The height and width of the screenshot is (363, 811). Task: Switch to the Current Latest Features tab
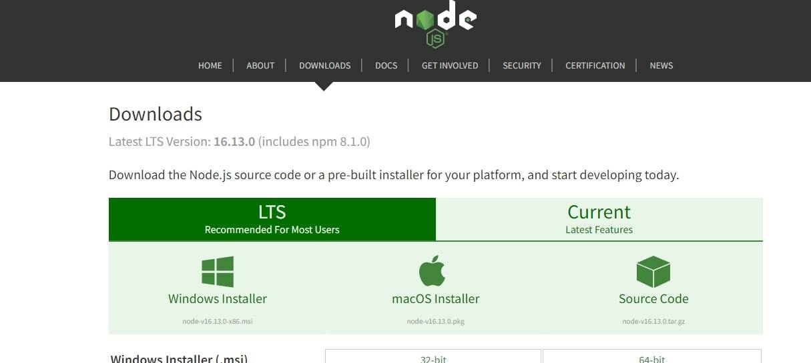pyautogui.click(x=599, y=219)
